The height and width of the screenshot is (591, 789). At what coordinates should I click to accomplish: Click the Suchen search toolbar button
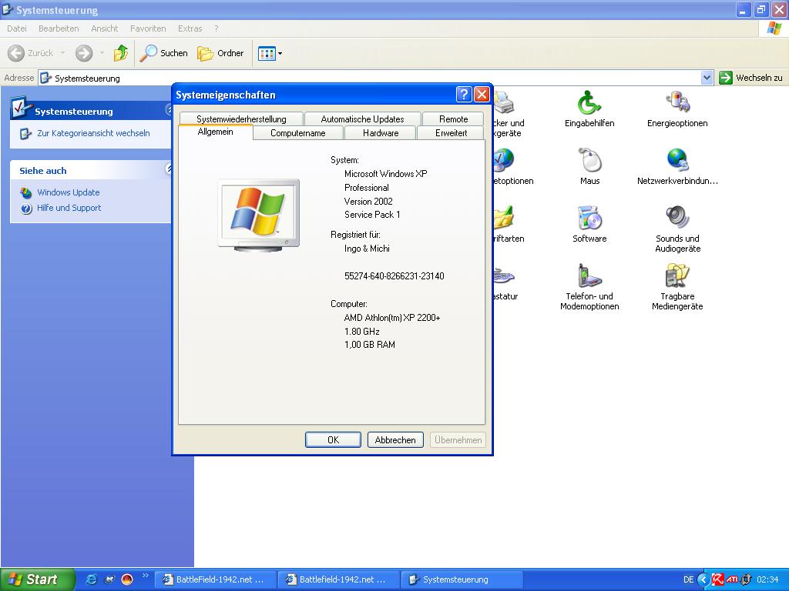(x=163, y=53)
